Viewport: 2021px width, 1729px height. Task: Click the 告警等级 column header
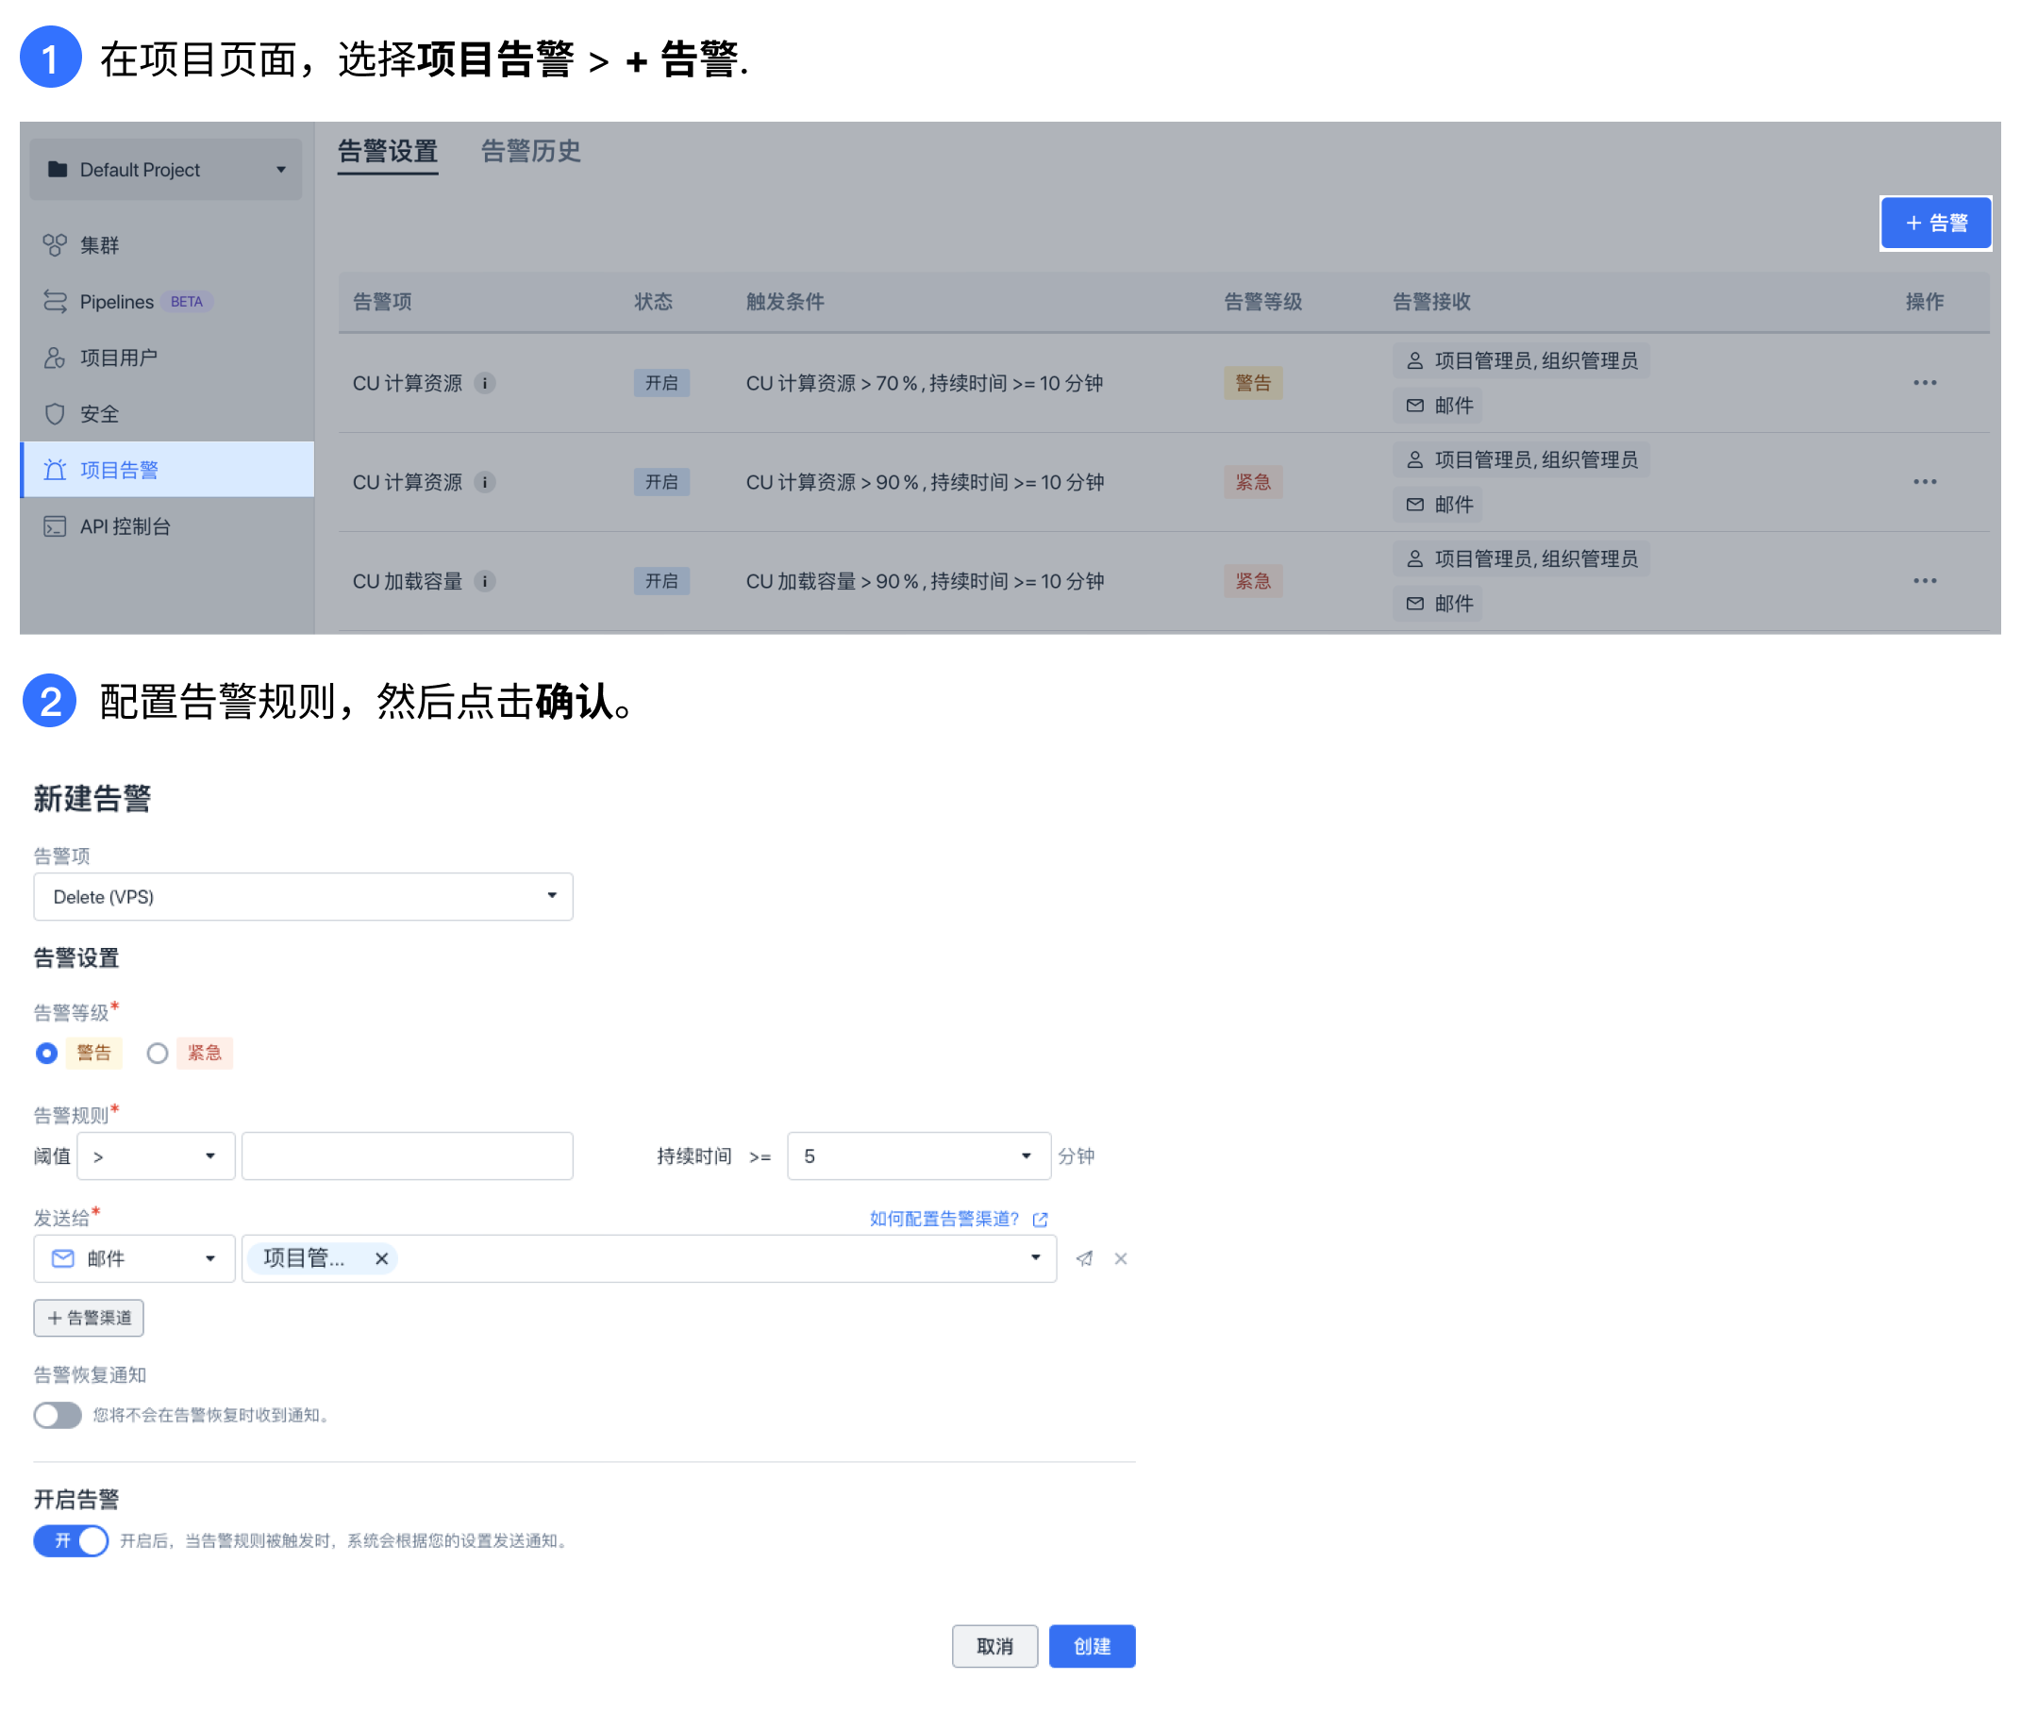pos(1263,302)
